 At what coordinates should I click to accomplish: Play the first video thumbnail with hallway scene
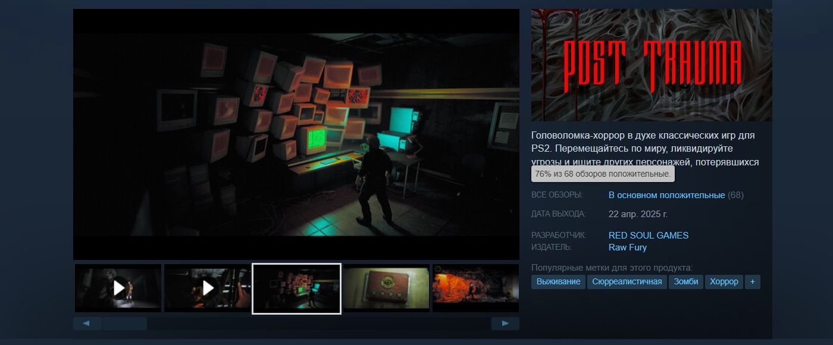click(118, 288)
